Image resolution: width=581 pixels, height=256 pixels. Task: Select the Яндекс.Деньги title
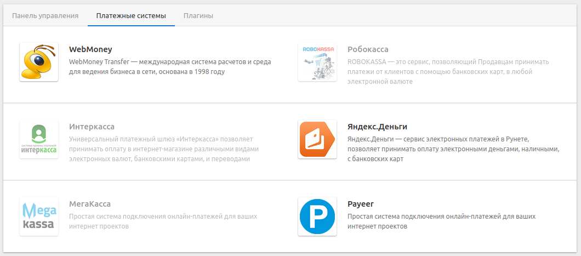point(377,127)
